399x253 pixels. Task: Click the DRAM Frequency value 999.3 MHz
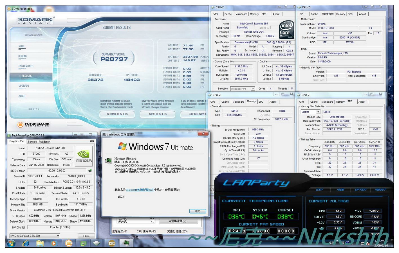click(x=258, y=130)
